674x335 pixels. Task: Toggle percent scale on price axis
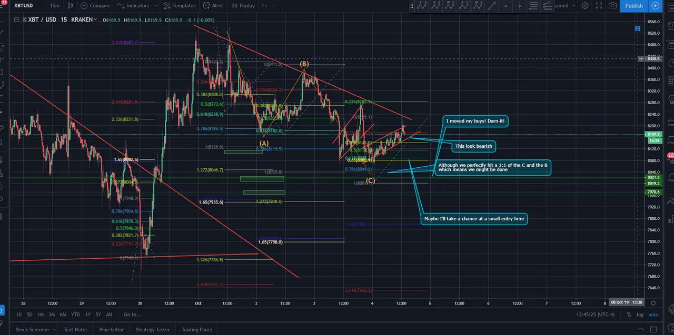click(x=629, y=314)
